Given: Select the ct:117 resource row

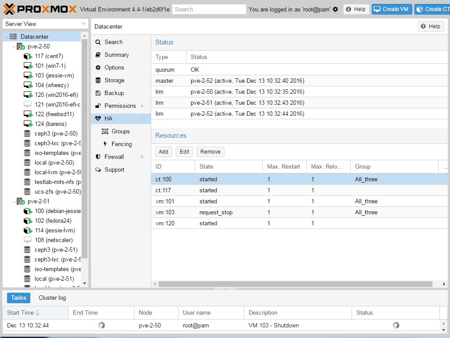Looking at the screenshot, I should tap(299, 190).
